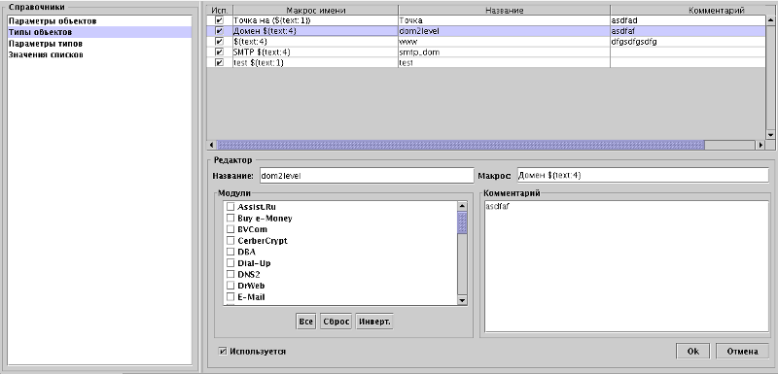Check the Assist.Ru module checkbox
This screenshot has height=374, width=778.
230,207
